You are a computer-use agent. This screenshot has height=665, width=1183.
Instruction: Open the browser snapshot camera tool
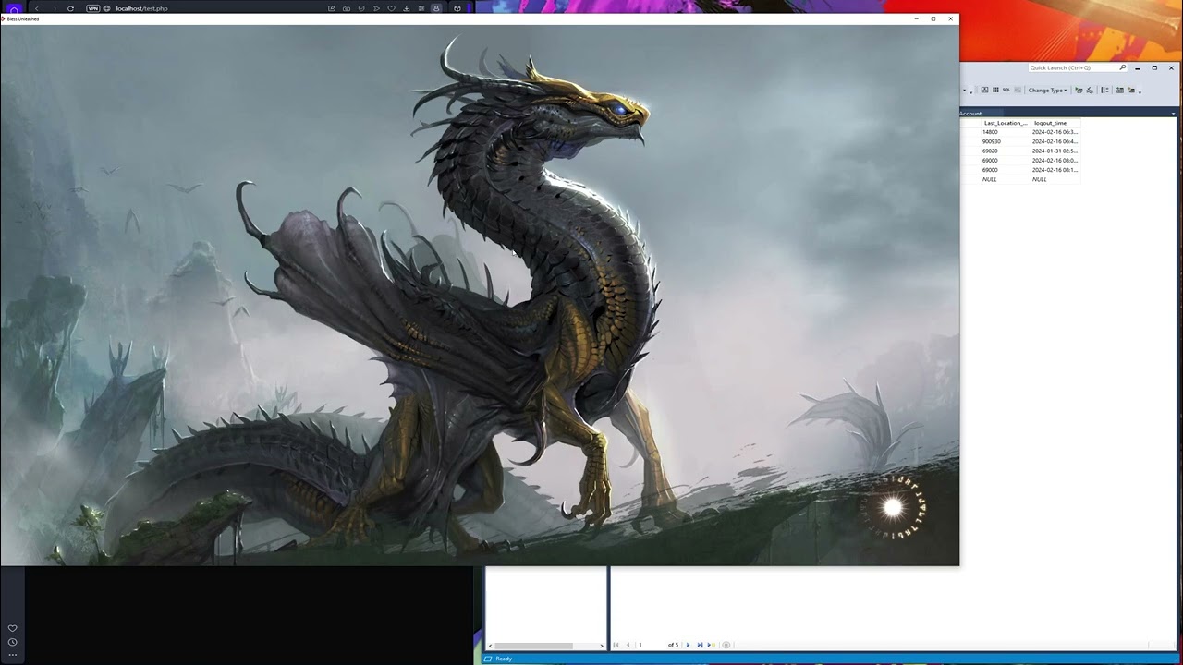(x=347, y=8)
